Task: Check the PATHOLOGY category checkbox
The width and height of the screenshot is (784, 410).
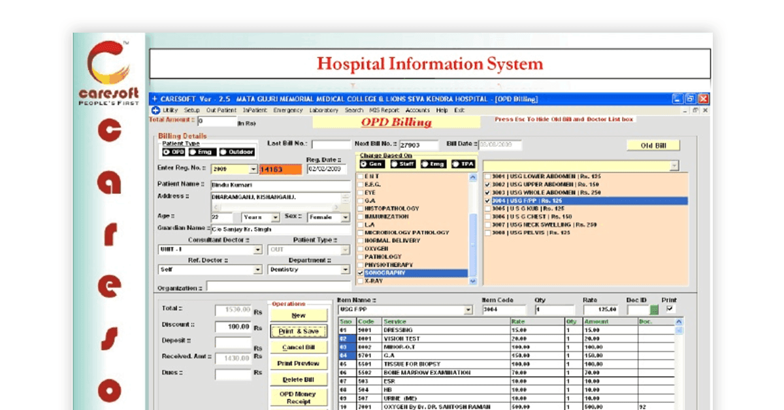Action: coord(360,257)
